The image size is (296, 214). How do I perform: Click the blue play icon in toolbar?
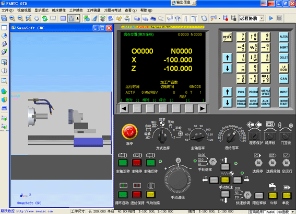coord(271,18)
